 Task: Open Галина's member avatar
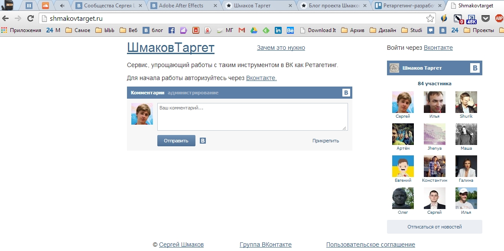click(466, 166)
